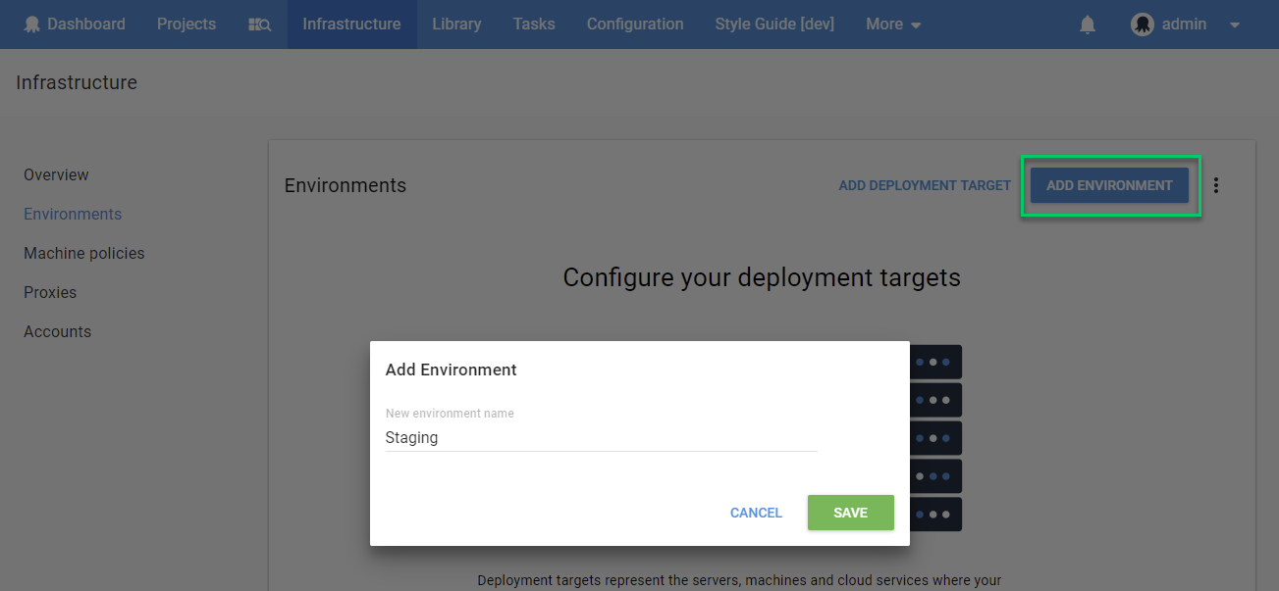The image size is (1279, 591).
Task: Select Machine policies in the sidebar
Action: click(84, 253)
